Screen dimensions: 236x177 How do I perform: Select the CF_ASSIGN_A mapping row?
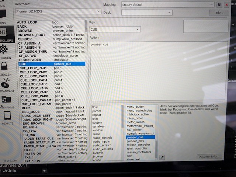[52, 44]
